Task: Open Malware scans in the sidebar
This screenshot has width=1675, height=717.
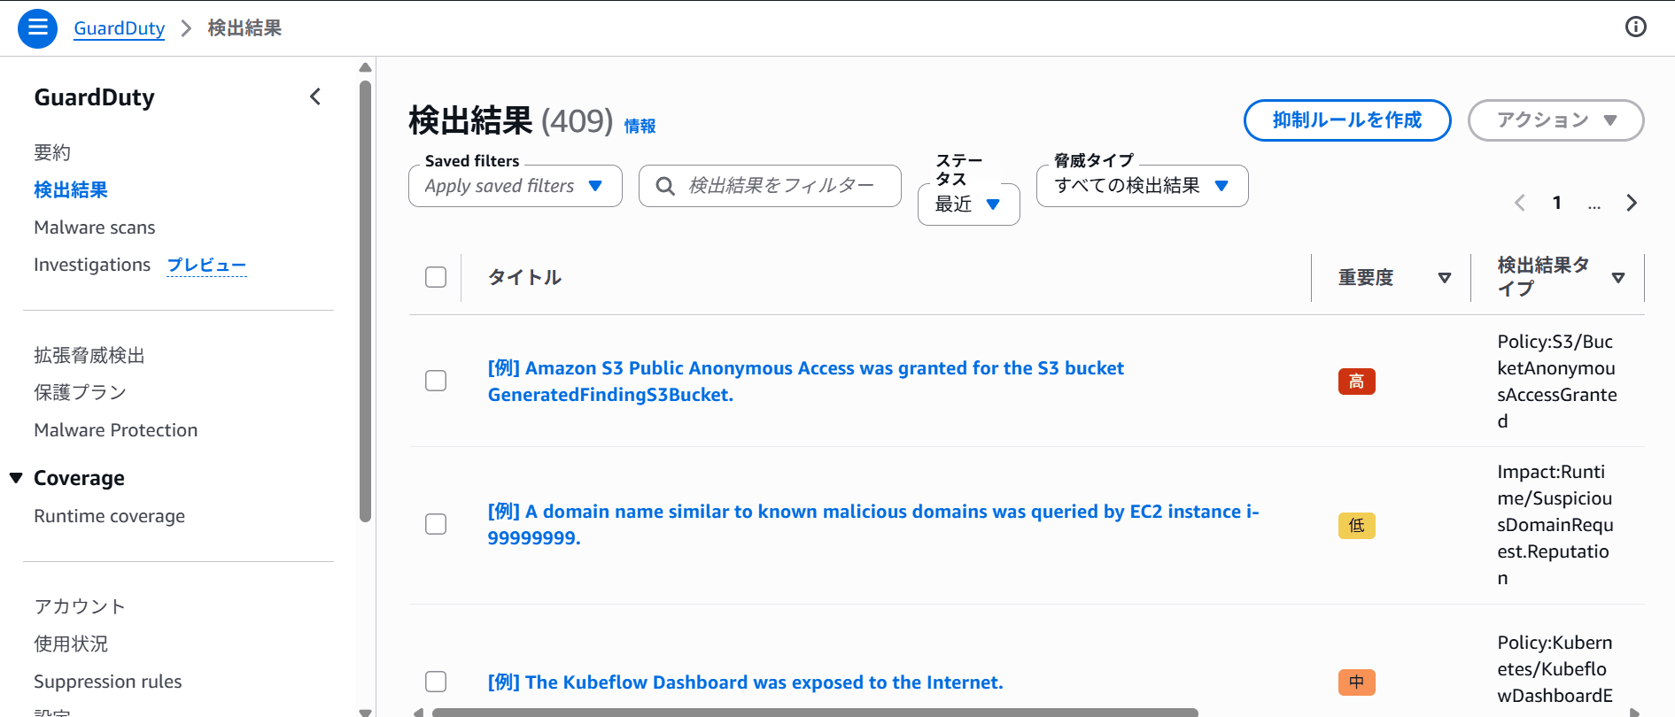Action: [95, 227]
